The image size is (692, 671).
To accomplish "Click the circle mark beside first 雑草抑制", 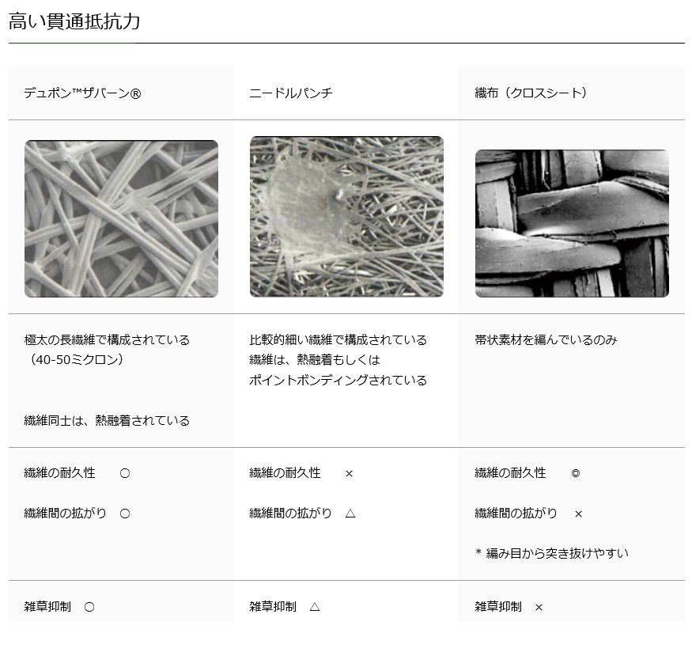I will (89, 607).
